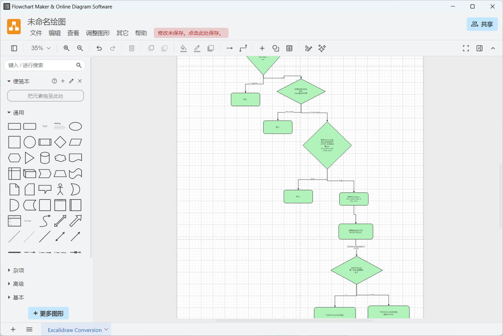
Task: Enter fullscreen mode
Action: click(x=466, y=48)
